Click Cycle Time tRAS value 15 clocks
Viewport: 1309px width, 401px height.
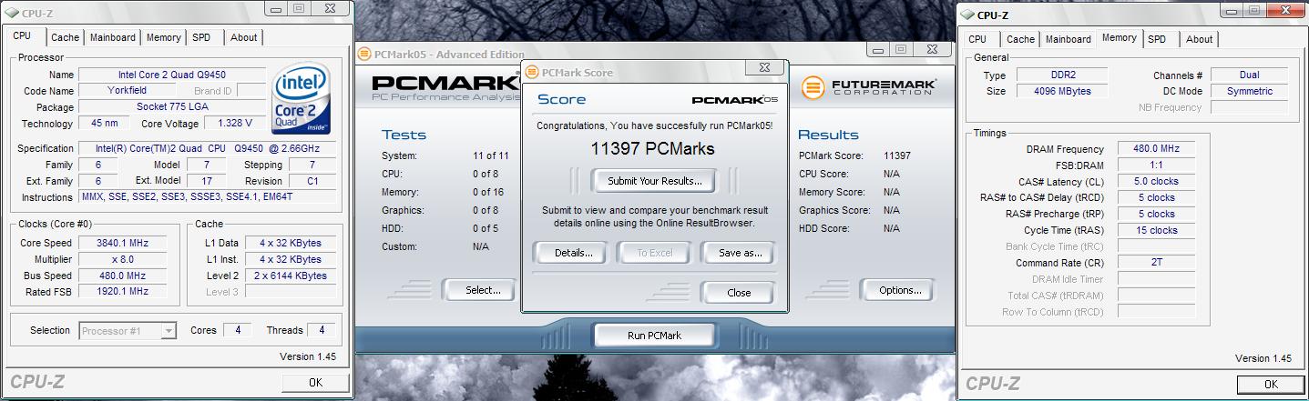point(1156,230)
